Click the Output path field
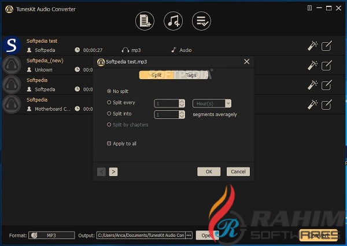The height and width of the screenshot is (246, 347). (x=141, y=236)
